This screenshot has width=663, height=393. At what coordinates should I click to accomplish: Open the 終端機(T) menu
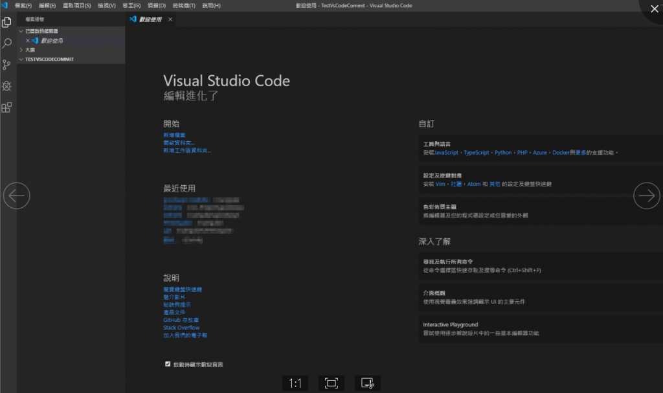184,5
